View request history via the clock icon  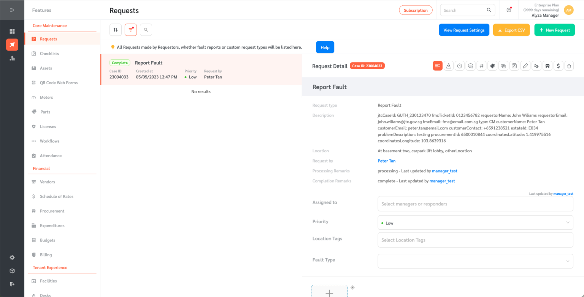point(459,65)
